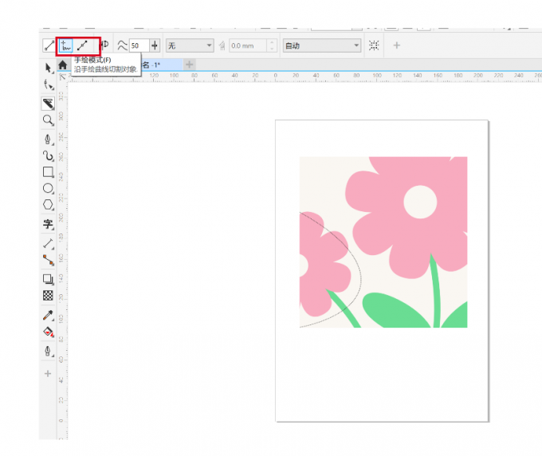This screenshot has height=456, width=542.
Task: Select the Transparency checkerboard tool
Action: [49, 296]
